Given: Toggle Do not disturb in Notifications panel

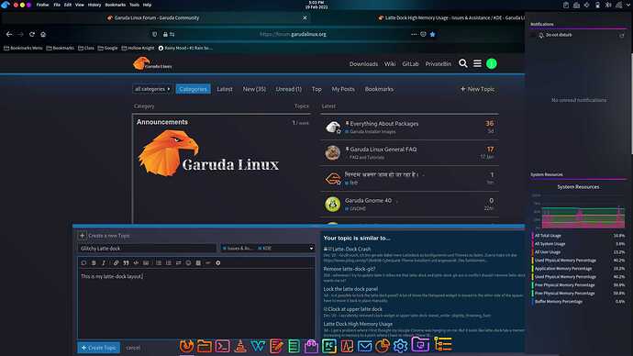Looking at the screenshot, I should (555, 35).
